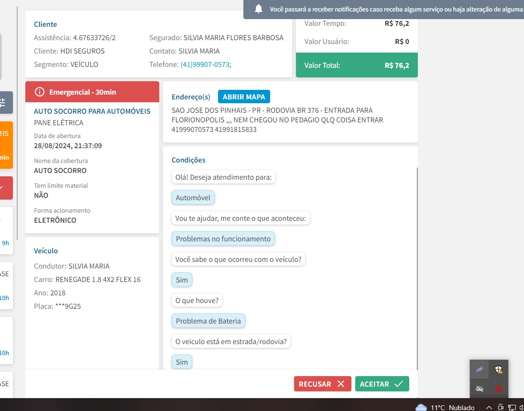Accept the service with ACEITAR
The width and height of the screenshot is (524, 411).
(382, 384)
